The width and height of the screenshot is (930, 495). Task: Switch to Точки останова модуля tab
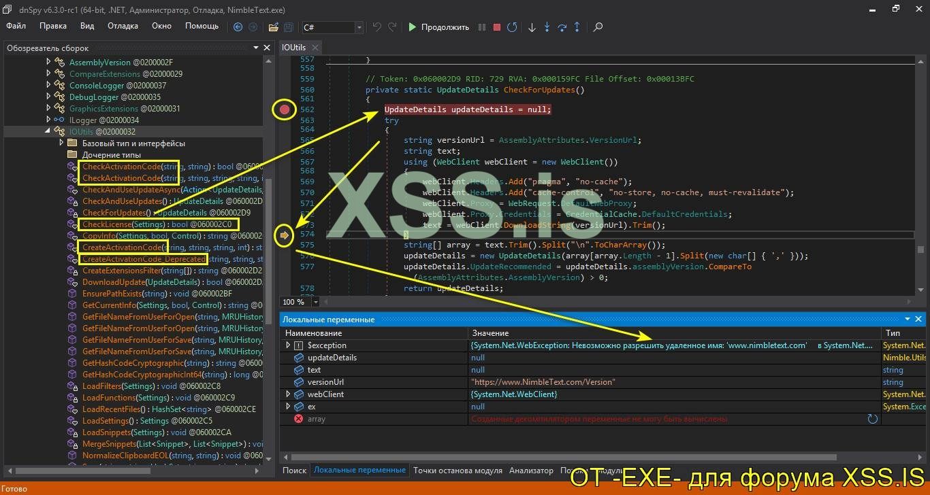458,470
